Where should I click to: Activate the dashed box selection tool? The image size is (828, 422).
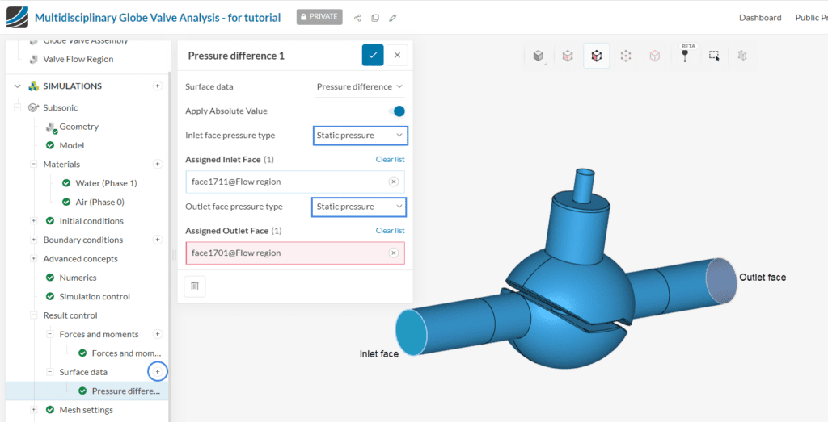[715, 56]
